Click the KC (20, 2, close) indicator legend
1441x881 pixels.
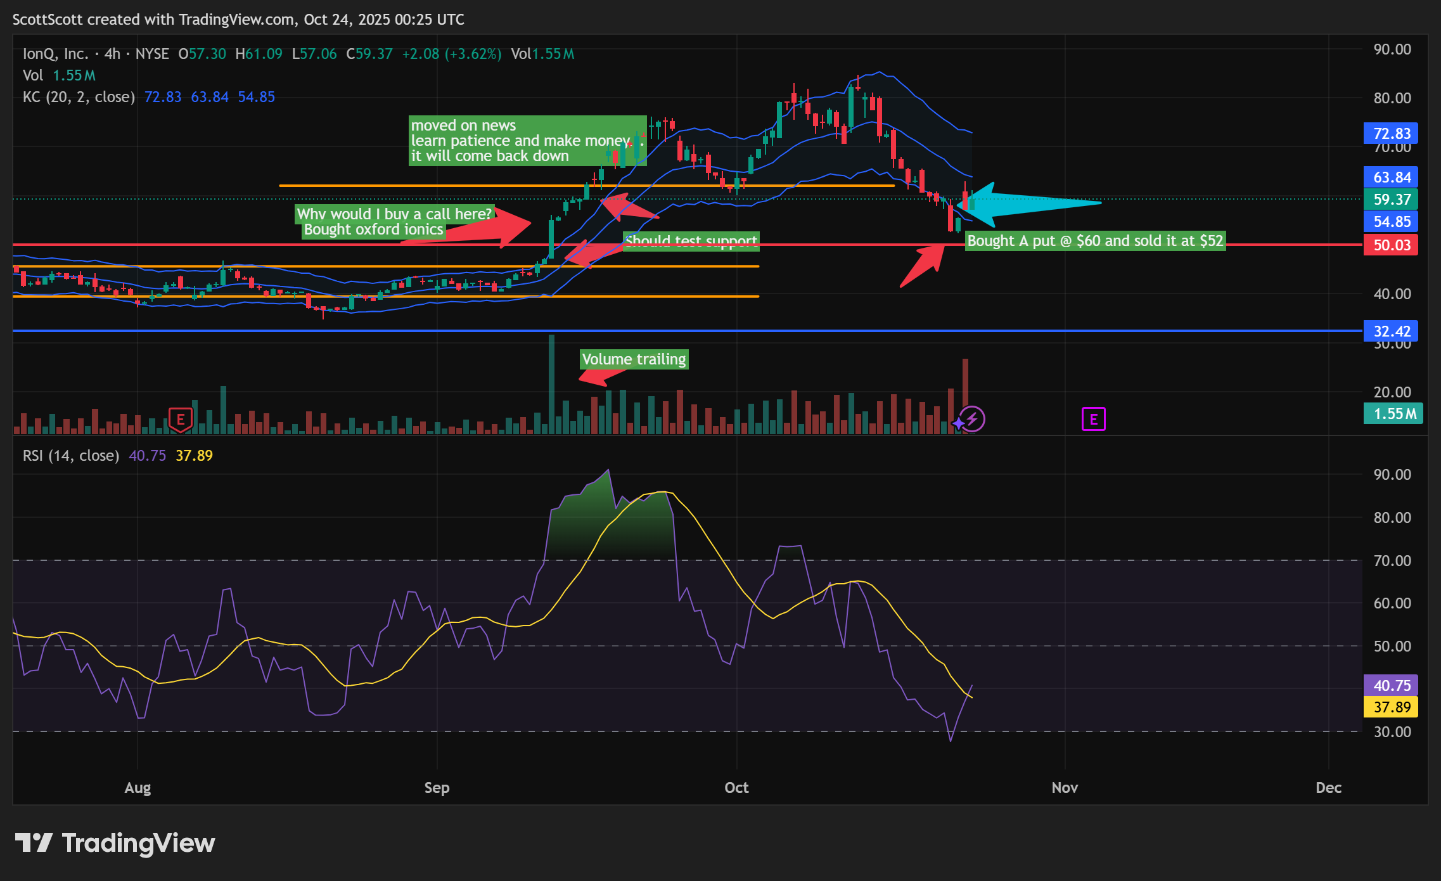79,97
